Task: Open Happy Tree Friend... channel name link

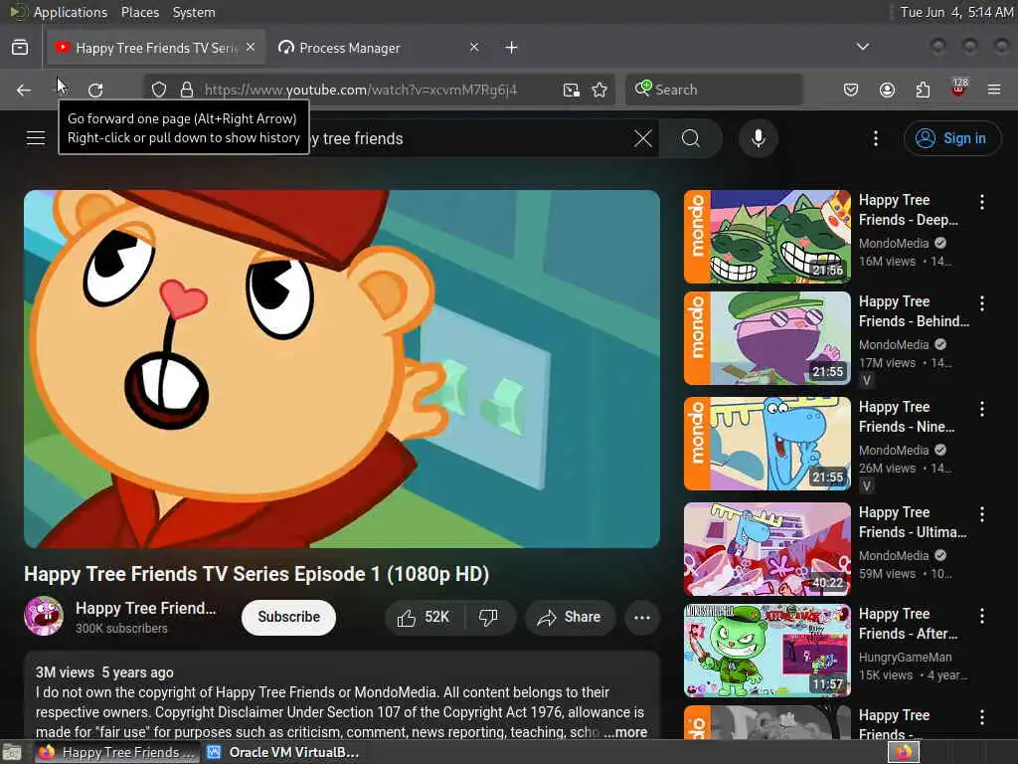Action: pyautogui.click(x=145, y=608)
